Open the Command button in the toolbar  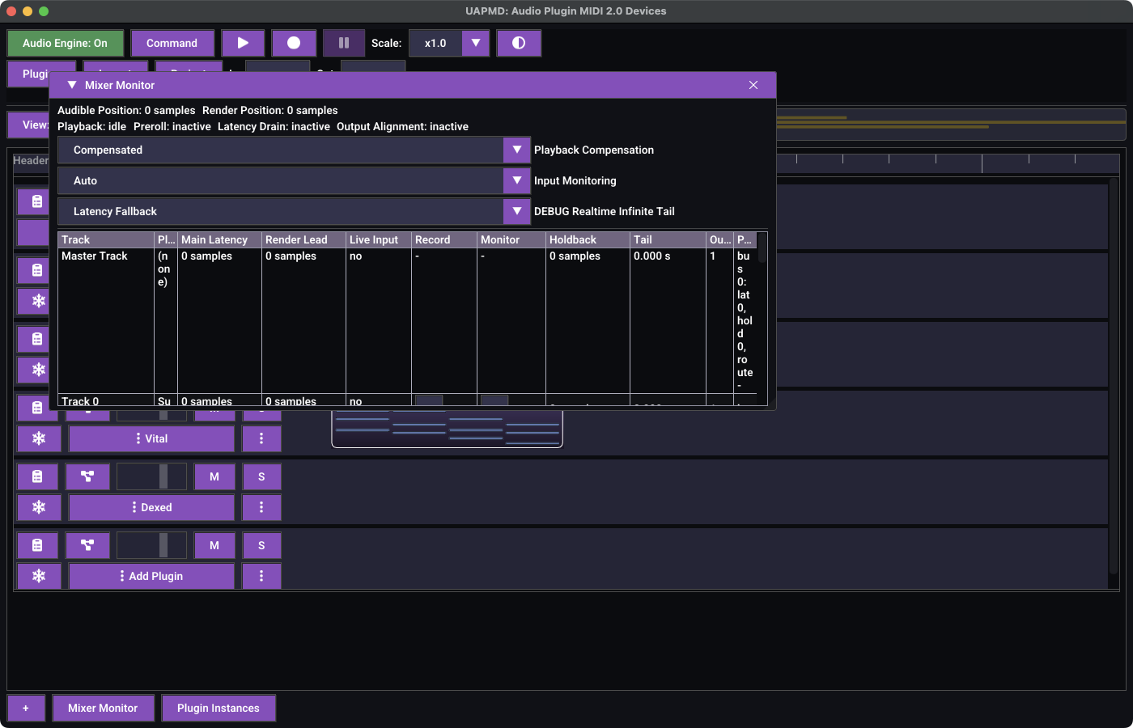coord(172,43)
